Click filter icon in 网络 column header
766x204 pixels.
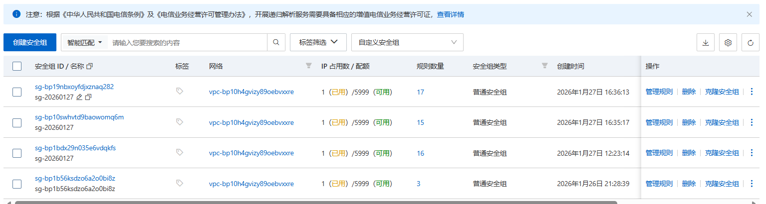[308, 66]
